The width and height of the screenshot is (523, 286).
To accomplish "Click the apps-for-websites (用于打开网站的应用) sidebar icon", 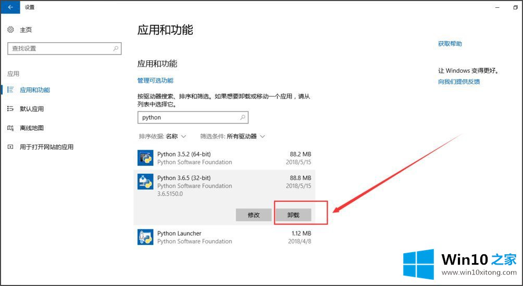I will tap(10, 147).
